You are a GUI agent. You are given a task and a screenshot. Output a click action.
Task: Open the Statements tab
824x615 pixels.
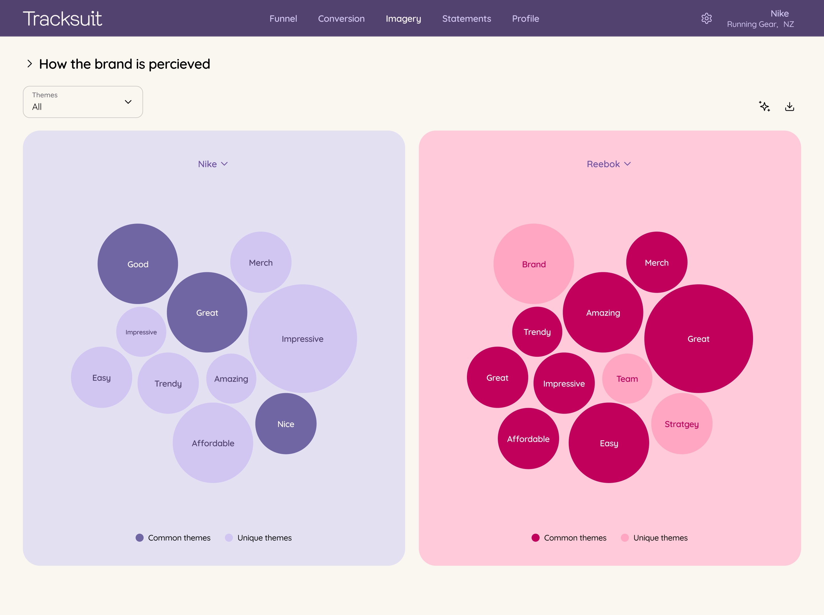466,19
